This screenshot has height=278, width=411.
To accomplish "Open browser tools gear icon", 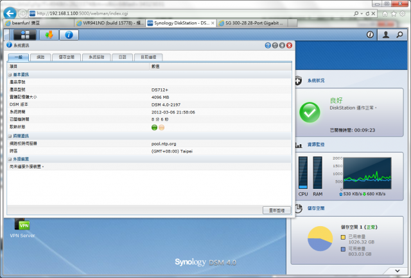I will coord(403,13).
